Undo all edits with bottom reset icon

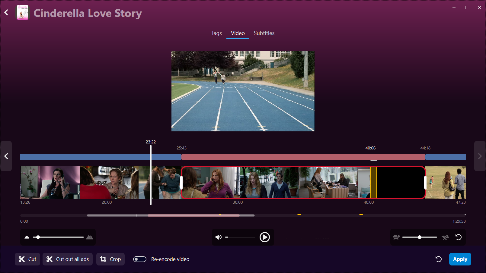[439, 259]
